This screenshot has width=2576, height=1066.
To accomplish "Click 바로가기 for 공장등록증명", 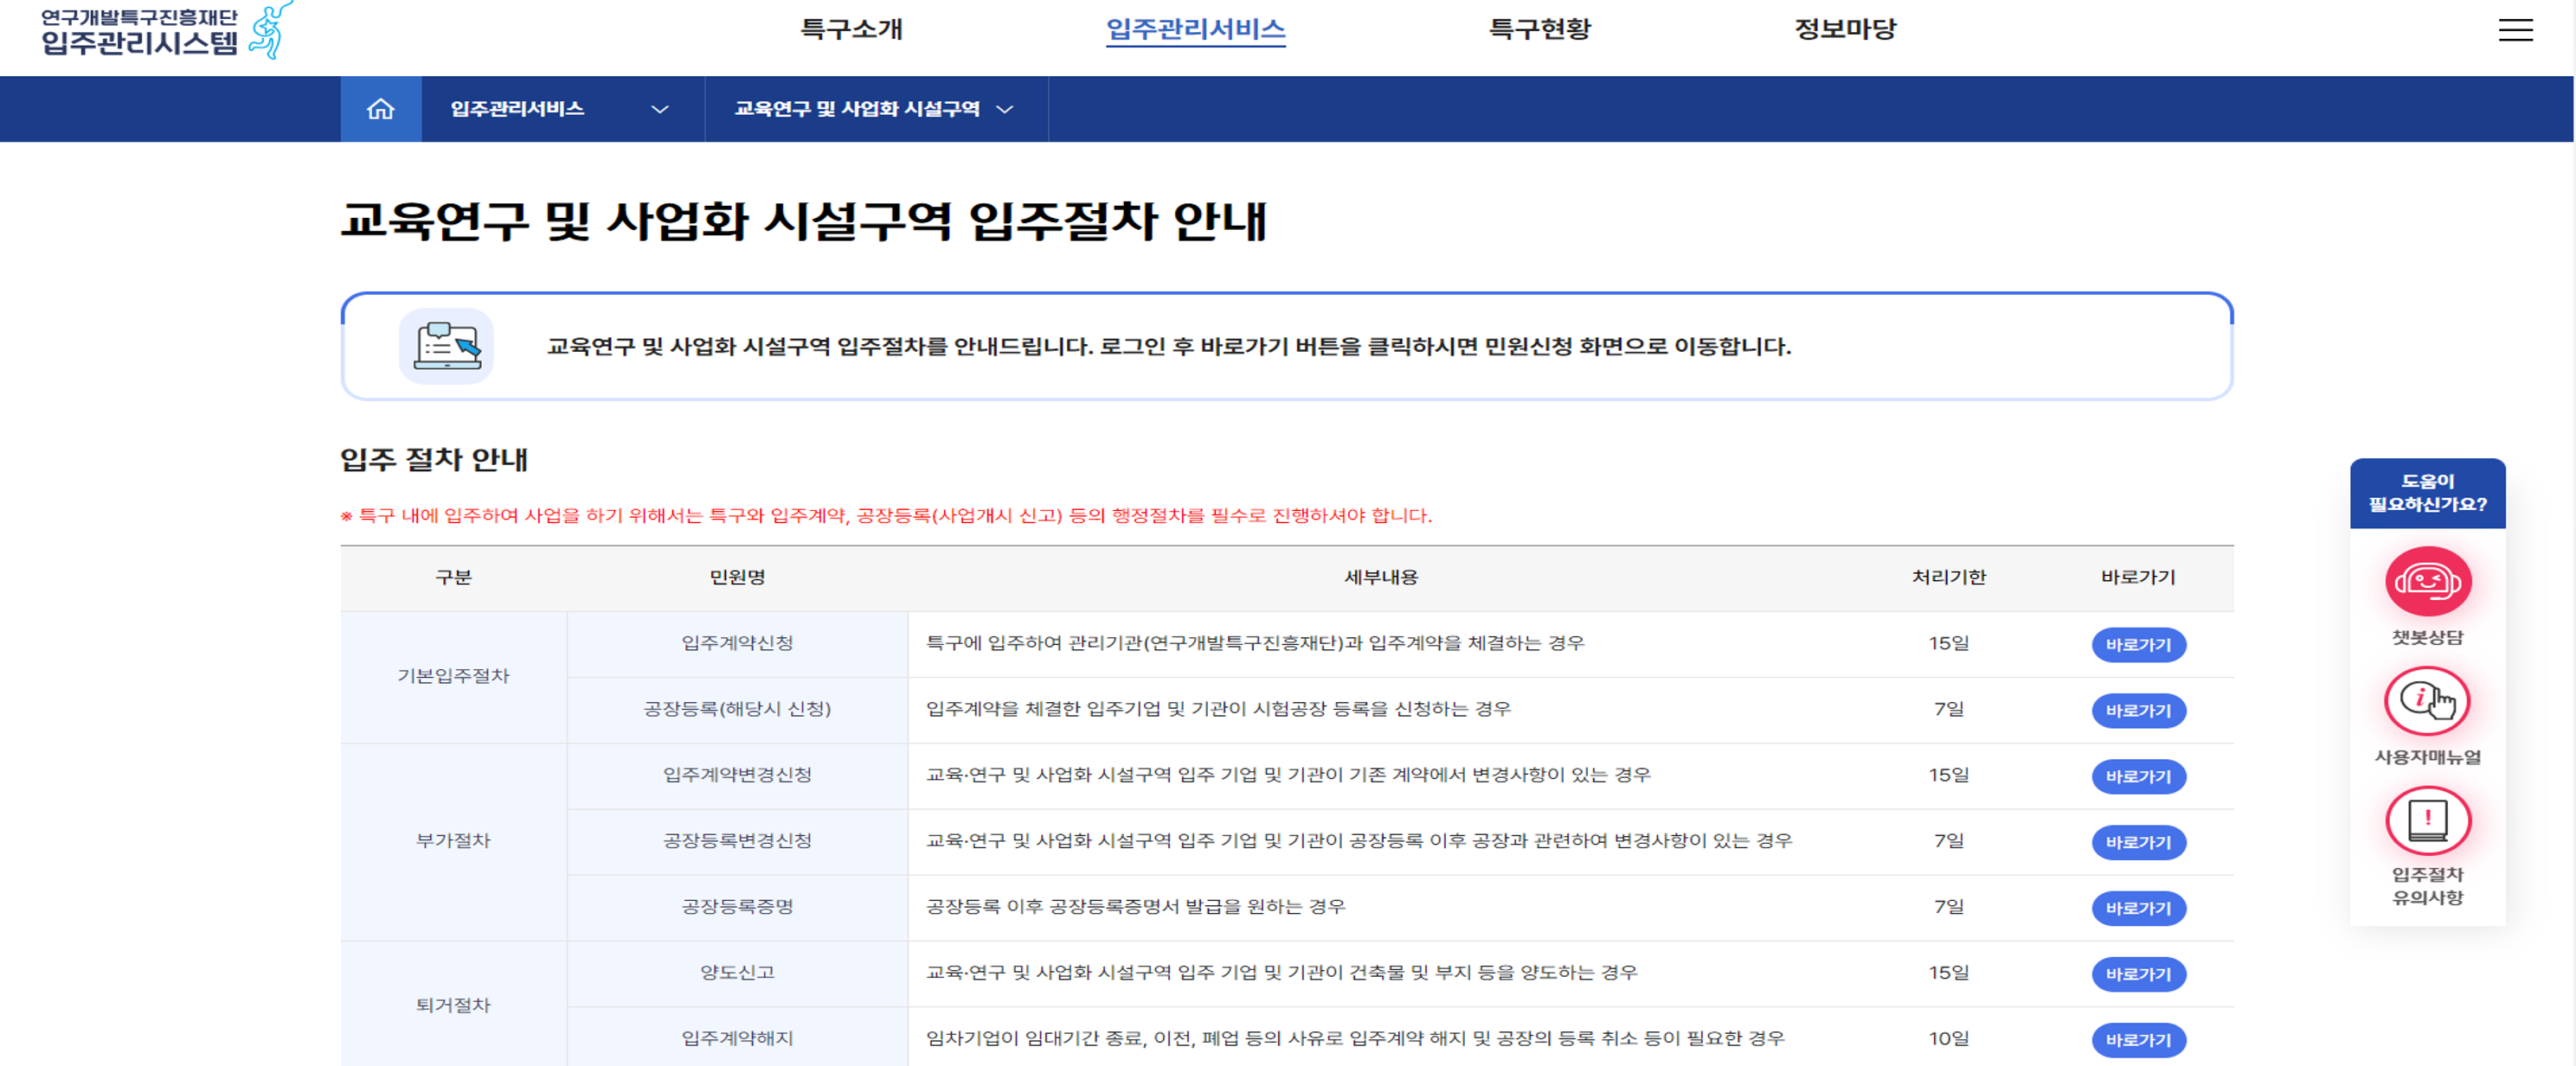I will 2138,908.
